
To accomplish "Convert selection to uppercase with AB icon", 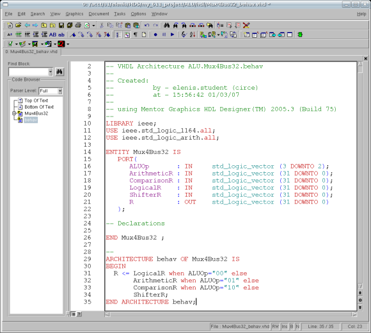I will [x=52, y=35].
